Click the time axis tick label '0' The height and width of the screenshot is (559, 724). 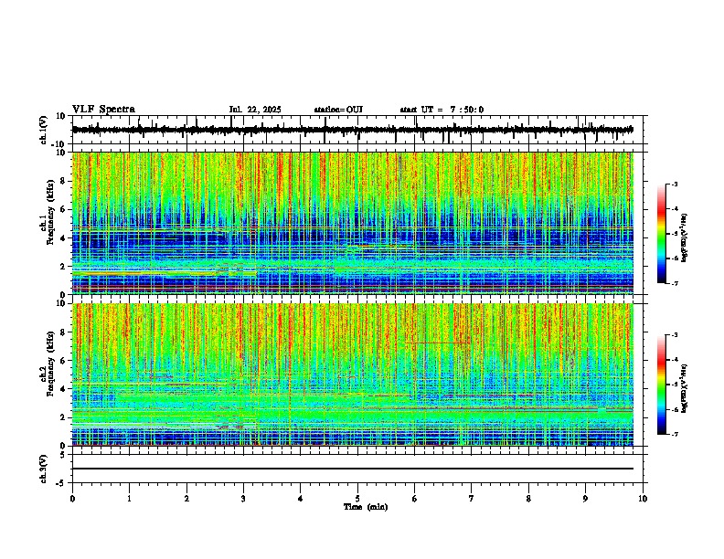pos(72,499)
